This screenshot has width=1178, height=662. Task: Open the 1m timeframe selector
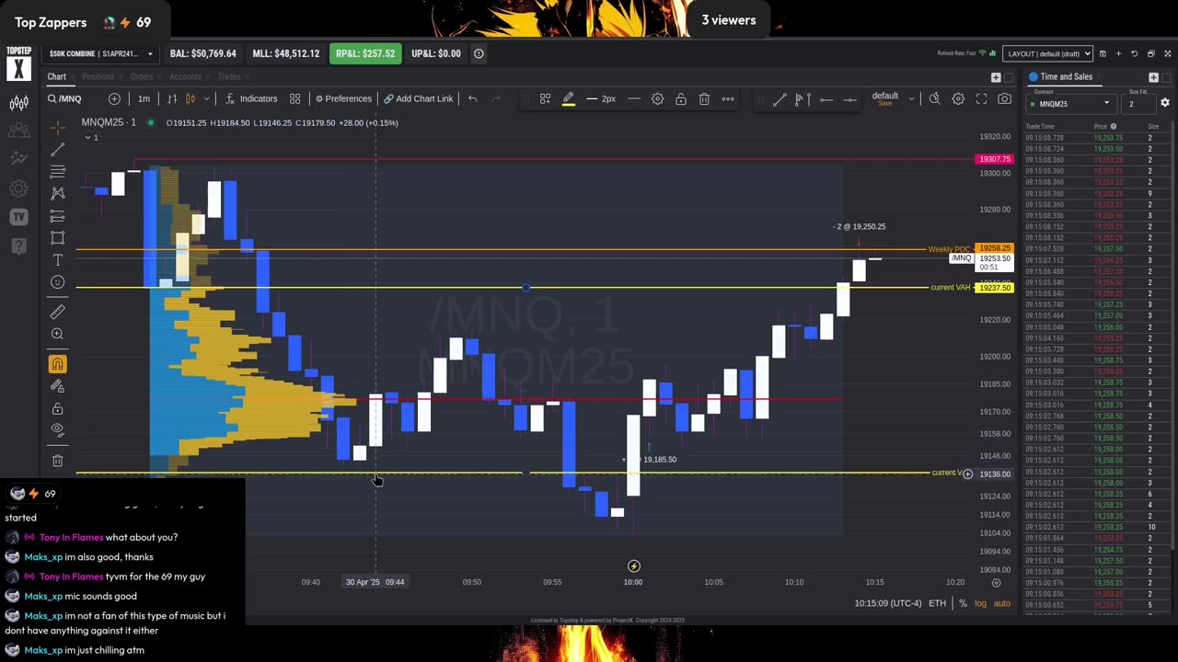[144, 98]
